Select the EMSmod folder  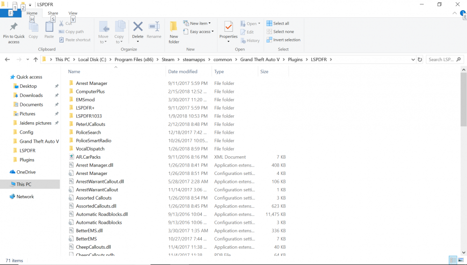85,100
